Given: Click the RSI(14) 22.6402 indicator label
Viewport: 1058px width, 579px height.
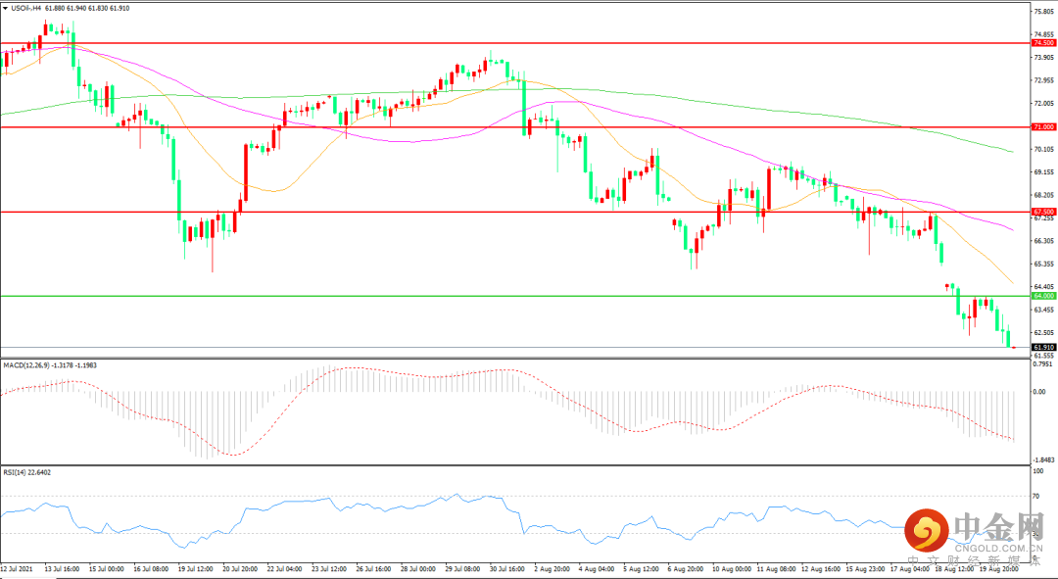Looking at the screenshot, I should point(27,472).
